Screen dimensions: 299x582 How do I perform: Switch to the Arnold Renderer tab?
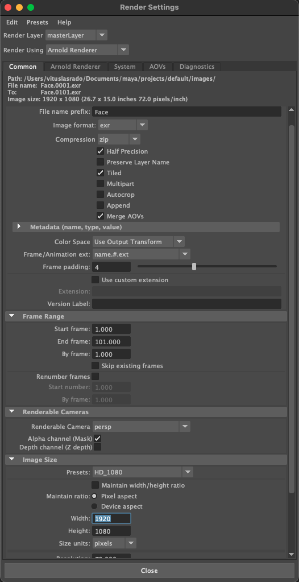pyautogui.click(x=75, y=67)
